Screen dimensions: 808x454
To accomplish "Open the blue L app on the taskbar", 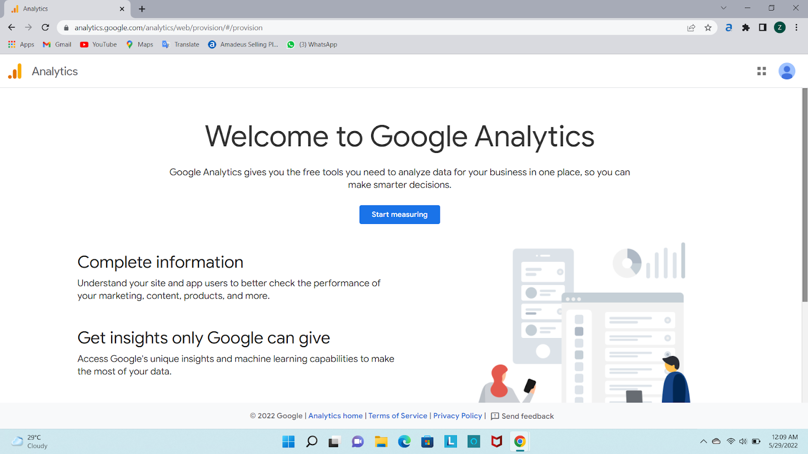I will click(x=450, y=442).
